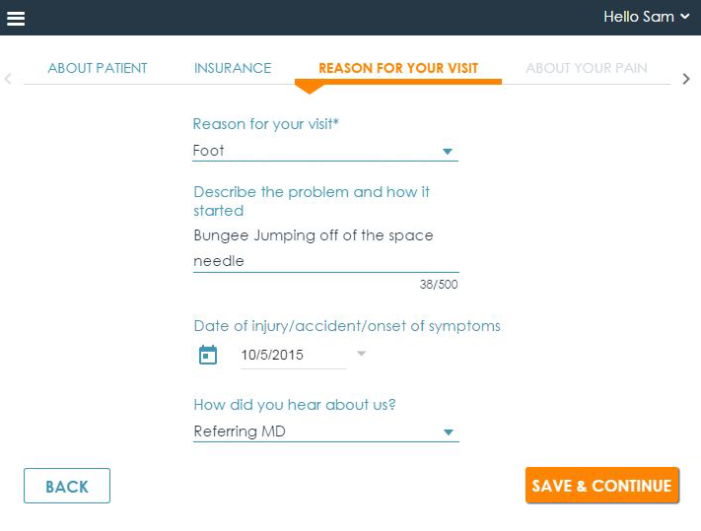Click the 'Date of injury/accident/onset of symptoms' label

click(x=347, y=326)
